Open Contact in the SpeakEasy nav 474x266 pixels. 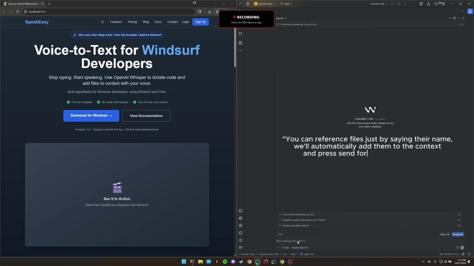[x=173, y=22]
